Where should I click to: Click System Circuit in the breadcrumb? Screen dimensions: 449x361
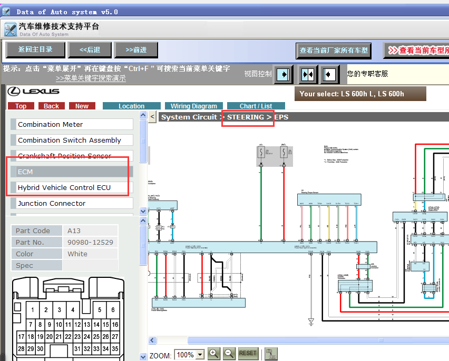tap(189, 117)
